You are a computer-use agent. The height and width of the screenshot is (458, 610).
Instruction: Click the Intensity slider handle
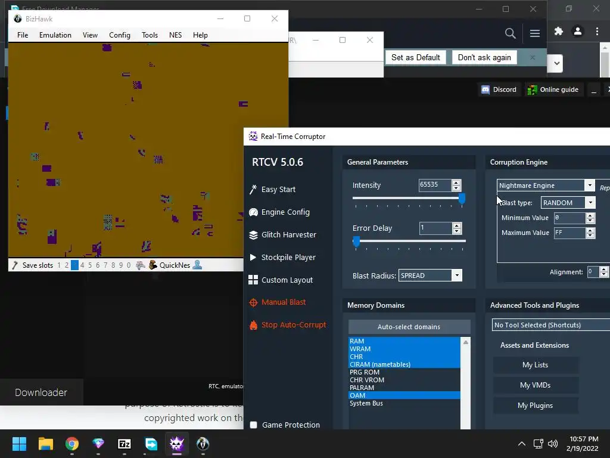[x=462, y=198]
